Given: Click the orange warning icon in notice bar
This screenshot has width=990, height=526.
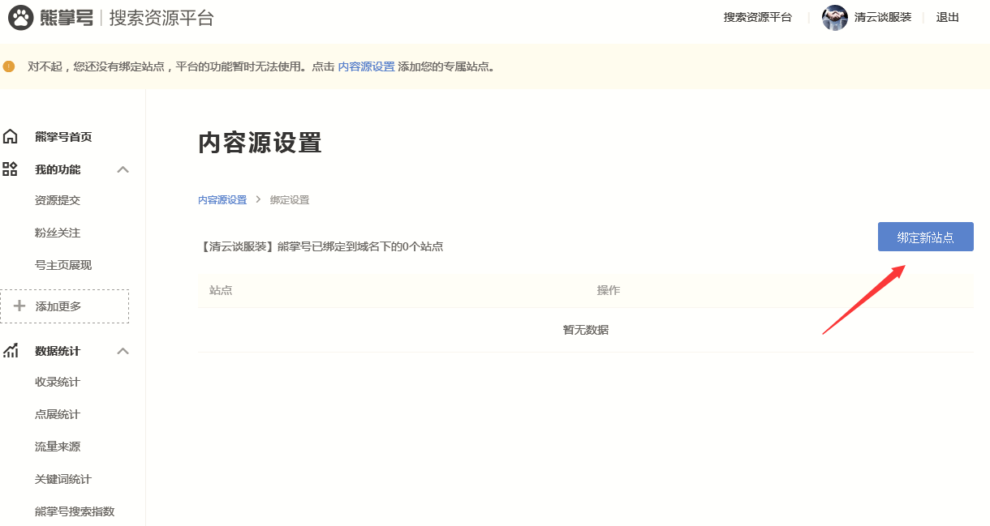Looking at the screenshot, I should (9, 66).
